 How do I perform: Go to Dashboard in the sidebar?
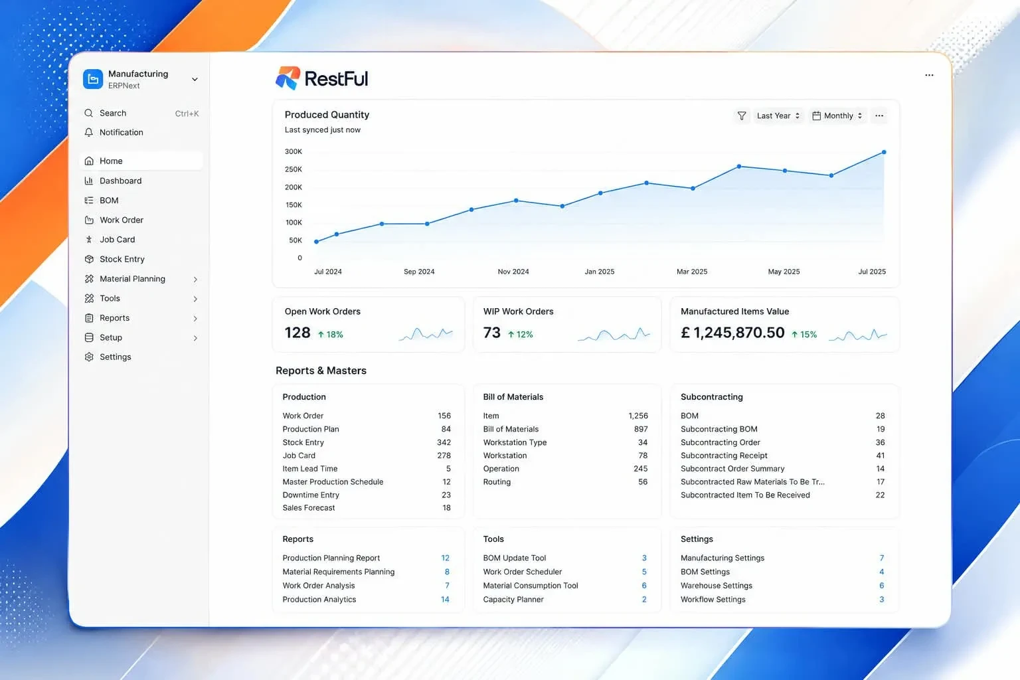click(141, 181)
